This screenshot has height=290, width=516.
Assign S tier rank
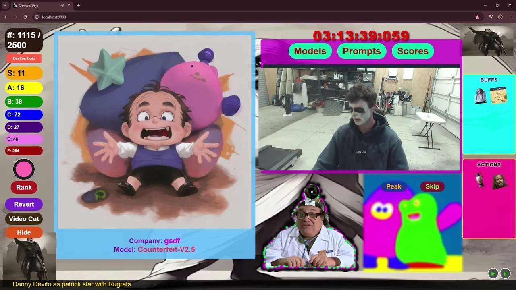pyautogui.click(x=24, y=73)
